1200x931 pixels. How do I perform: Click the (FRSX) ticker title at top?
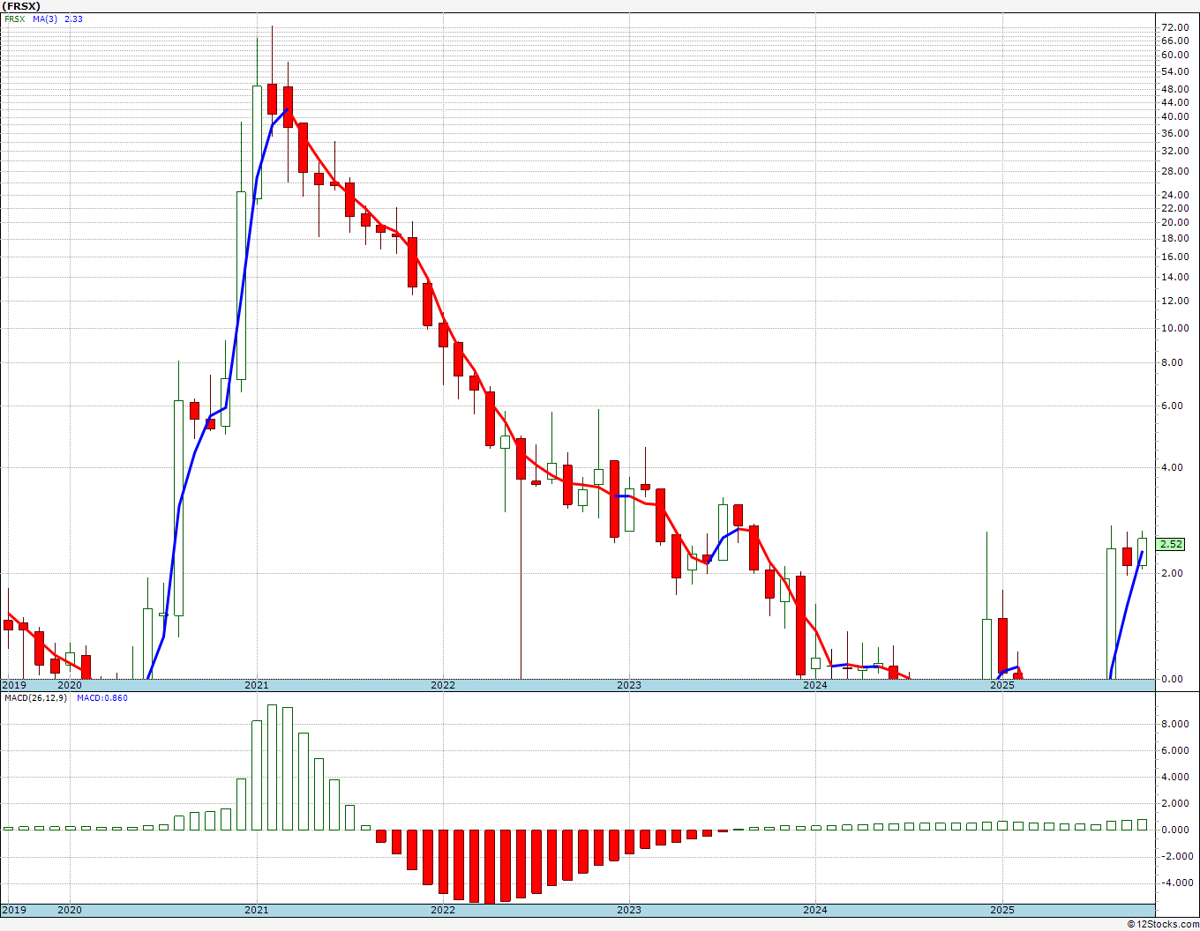(x=21, y=5)
